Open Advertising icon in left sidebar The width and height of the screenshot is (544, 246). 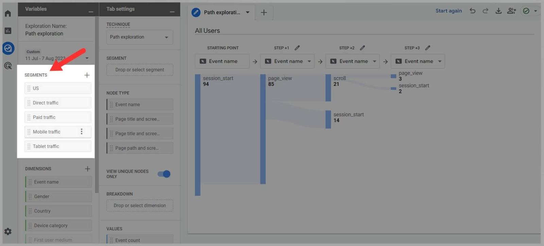click(8, 66)
